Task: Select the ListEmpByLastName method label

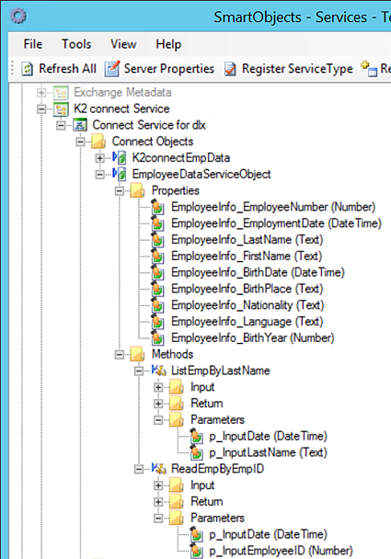Action: pyautogui.click(x=221, y=371)
